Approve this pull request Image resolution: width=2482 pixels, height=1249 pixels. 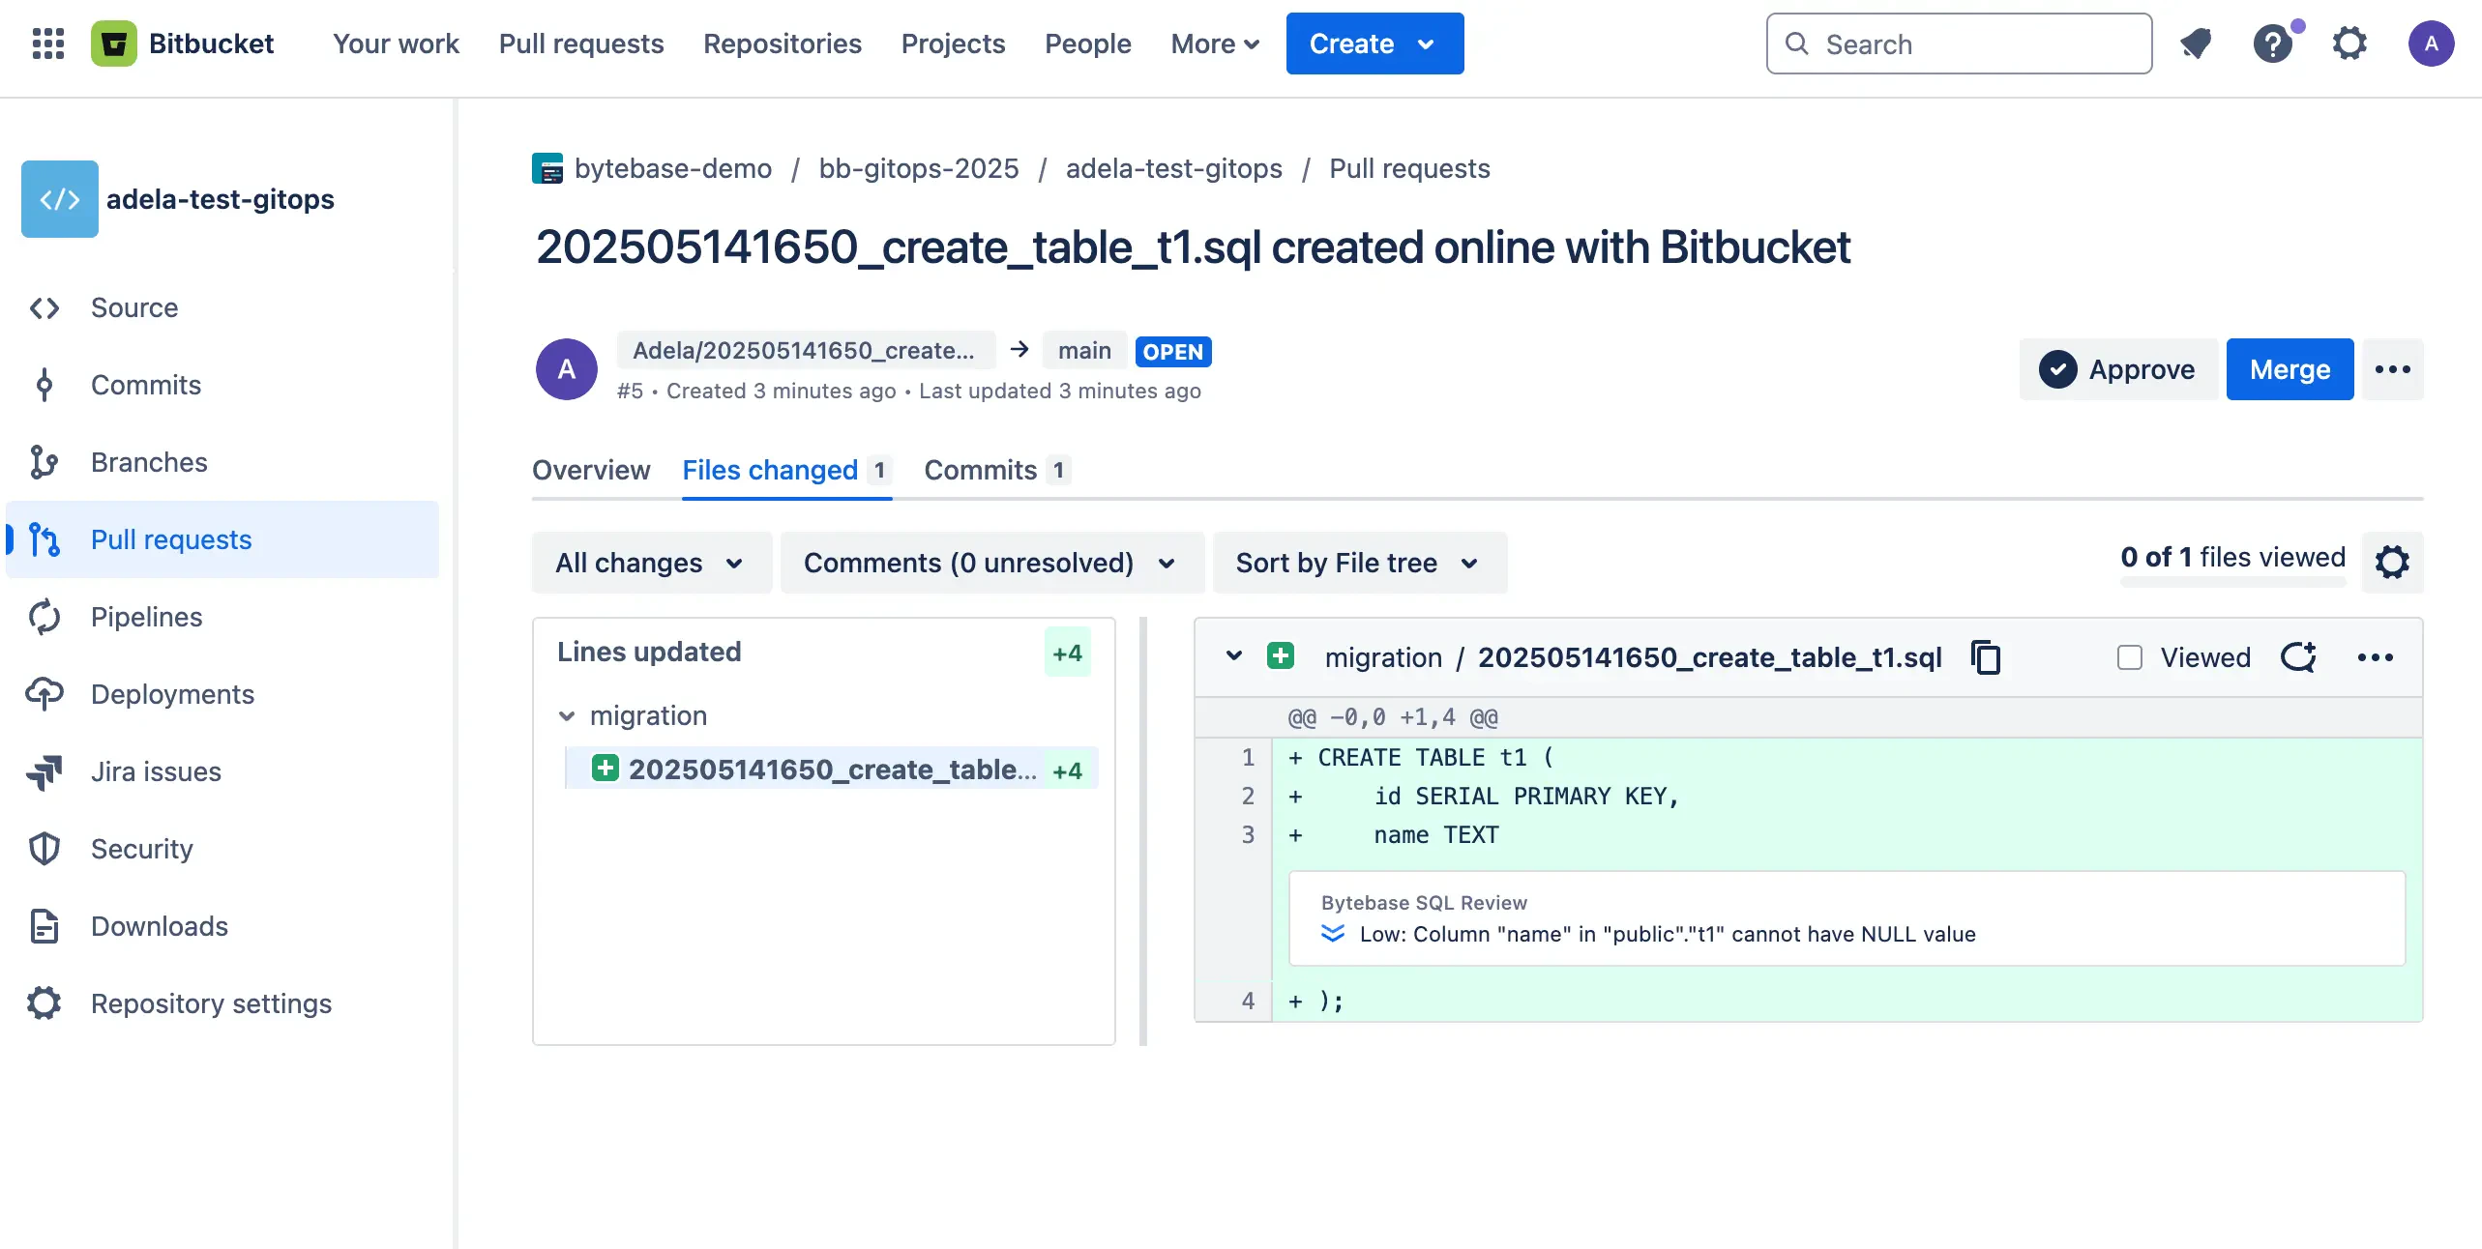[x=2117, y=369]
